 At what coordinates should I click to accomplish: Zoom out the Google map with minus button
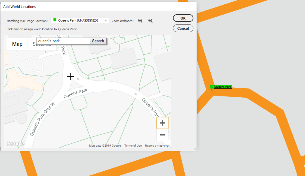162,135
